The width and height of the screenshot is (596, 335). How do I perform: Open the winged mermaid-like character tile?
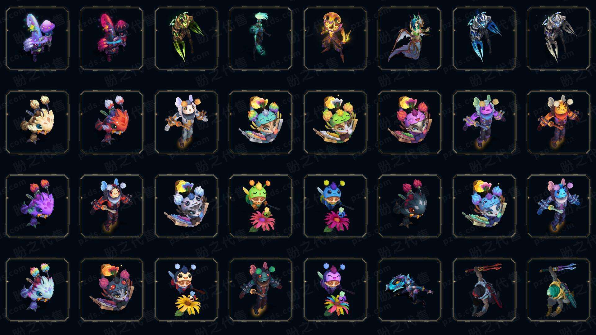tap(410, 39)
